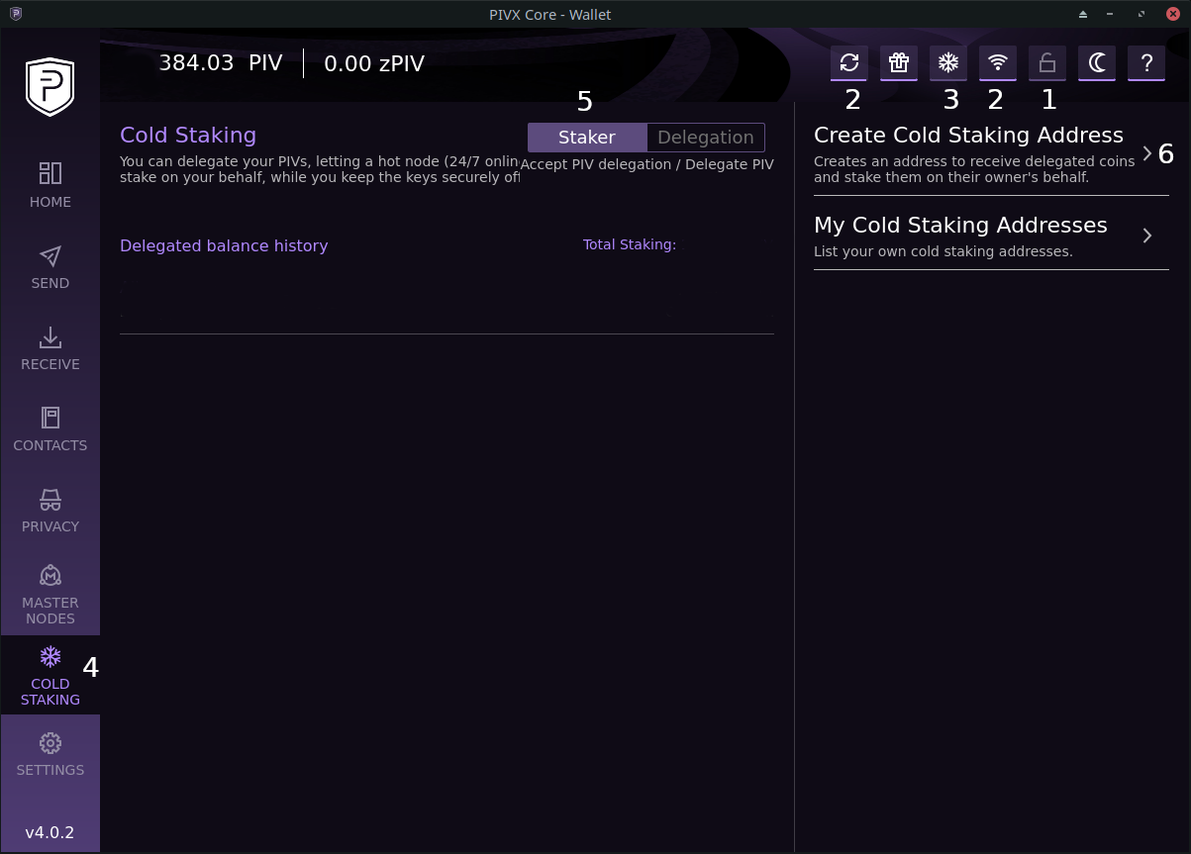Navigate to the Privacy section

50,510
